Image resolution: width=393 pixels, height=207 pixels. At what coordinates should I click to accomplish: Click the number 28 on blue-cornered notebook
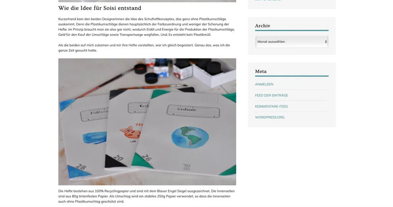click(x=81, y=166)
